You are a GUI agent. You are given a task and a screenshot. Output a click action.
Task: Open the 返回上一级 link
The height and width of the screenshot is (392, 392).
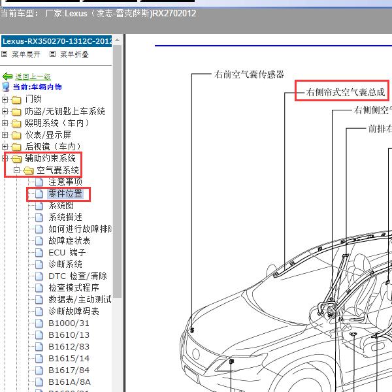(x=33, y=76)
